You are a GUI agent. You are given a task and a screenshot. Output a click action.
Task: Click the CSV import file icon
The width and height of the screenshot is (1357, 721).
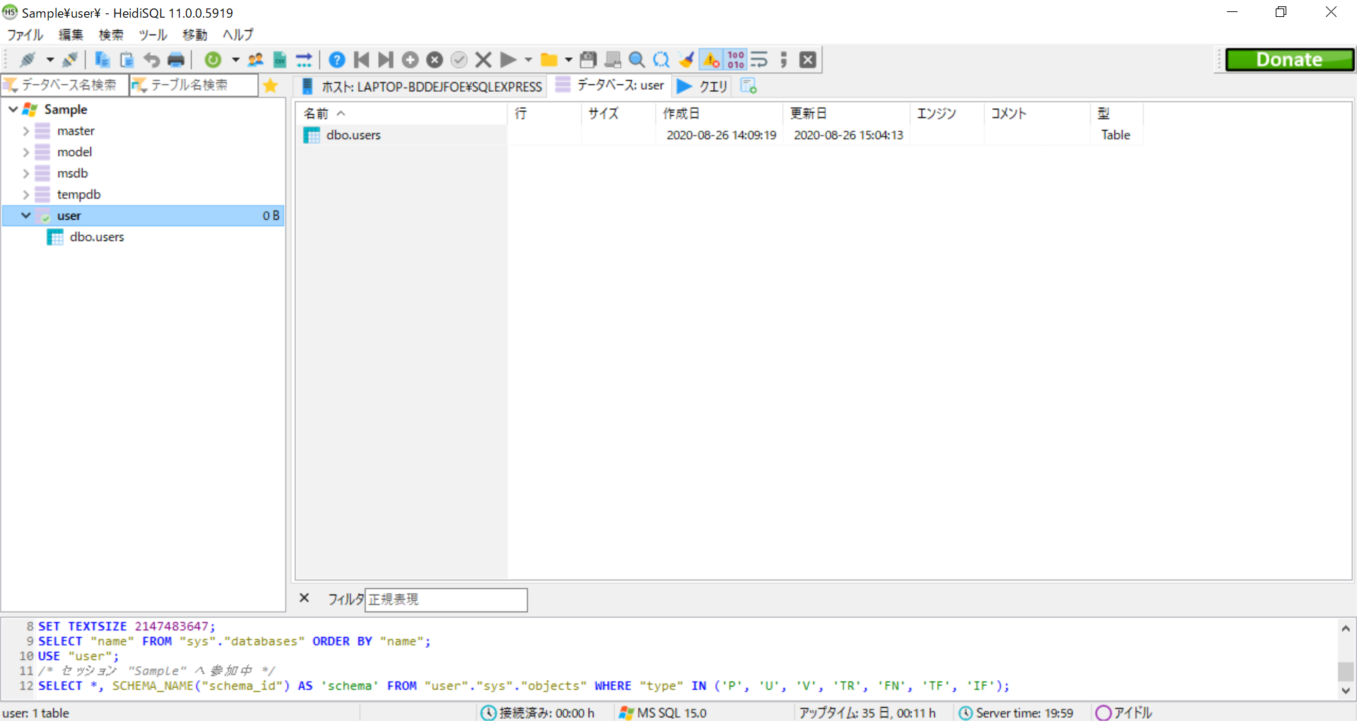pos(280,60)
